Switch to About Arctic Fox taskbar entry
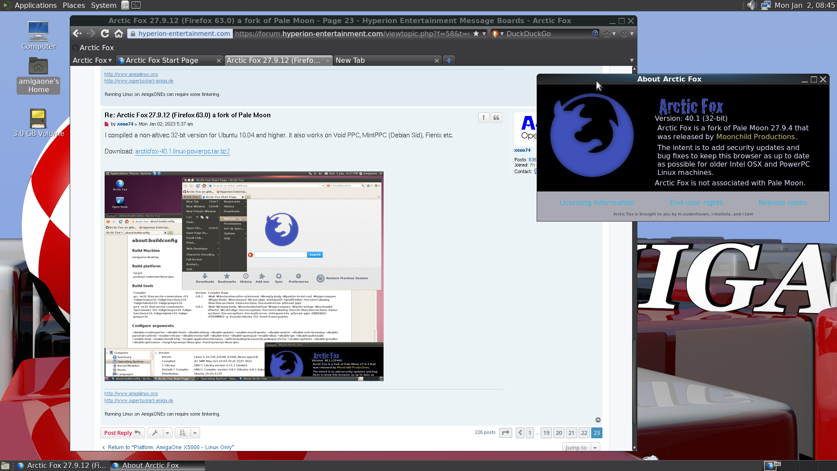Image resolution: width=837 pixels, height=471 pixels. pos(157,465)
